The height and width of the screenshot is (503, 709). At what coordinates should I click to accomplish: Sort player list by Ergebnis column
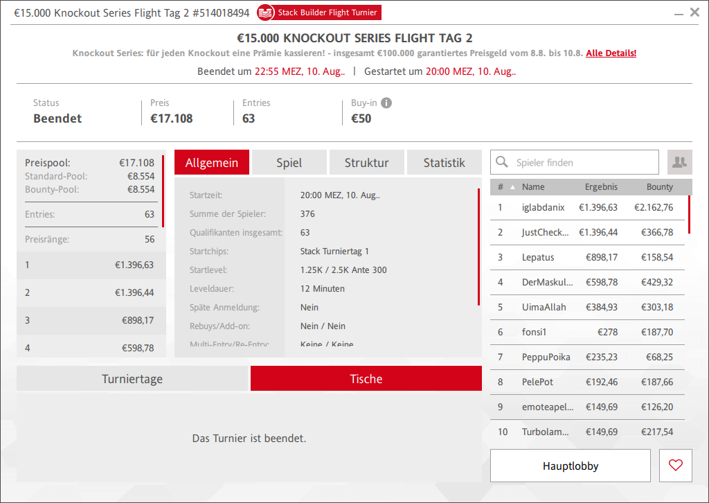pyautogui.click(x=600, y=187)
